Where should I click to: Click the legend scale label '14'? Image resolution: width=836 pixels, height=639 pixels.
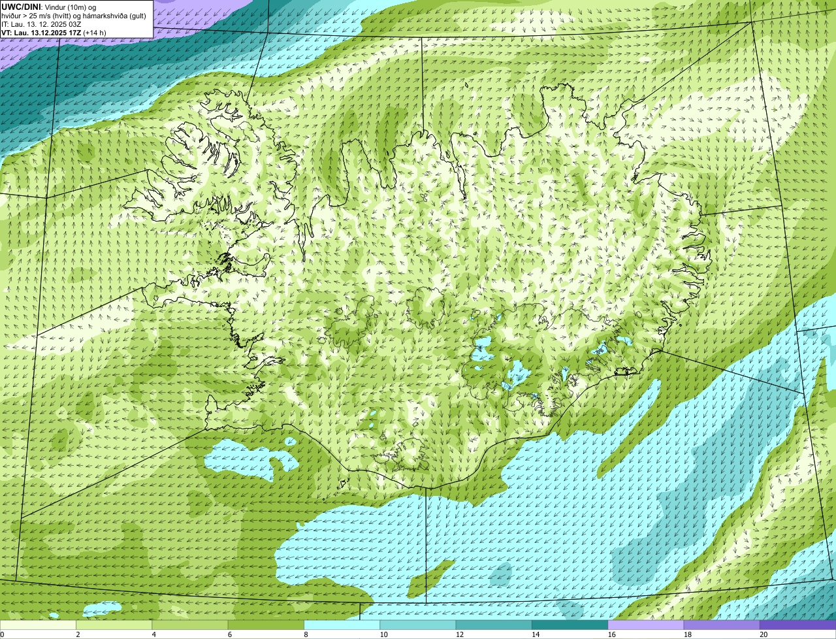[536, 634]
